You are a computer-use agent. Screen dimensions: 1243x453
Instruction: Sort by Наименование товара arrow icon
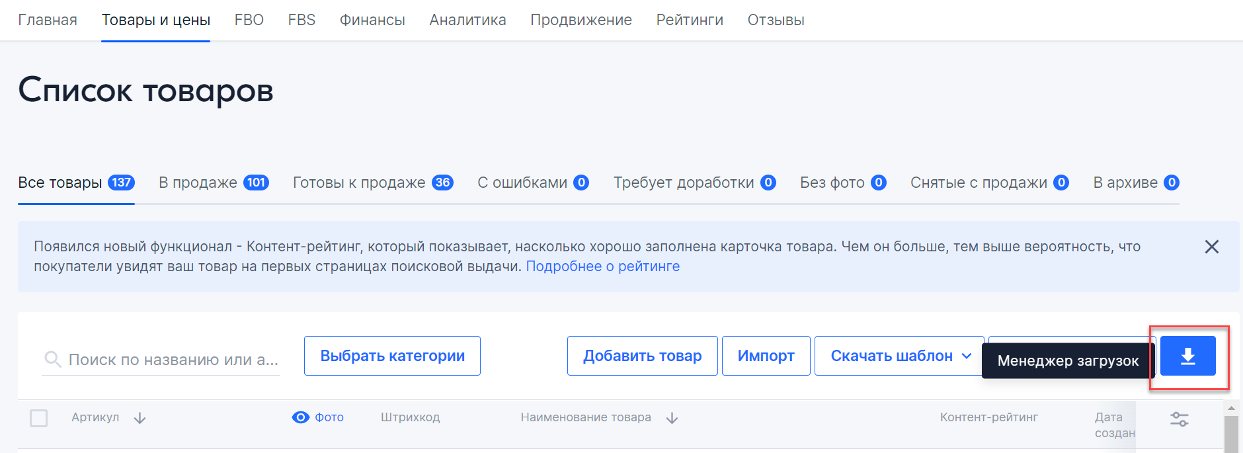click(x=672, y=418)
